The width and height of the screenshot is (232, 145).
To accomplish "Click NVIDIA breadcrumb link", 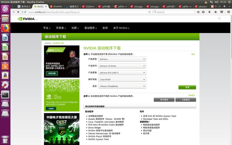I will coord(48,43).
